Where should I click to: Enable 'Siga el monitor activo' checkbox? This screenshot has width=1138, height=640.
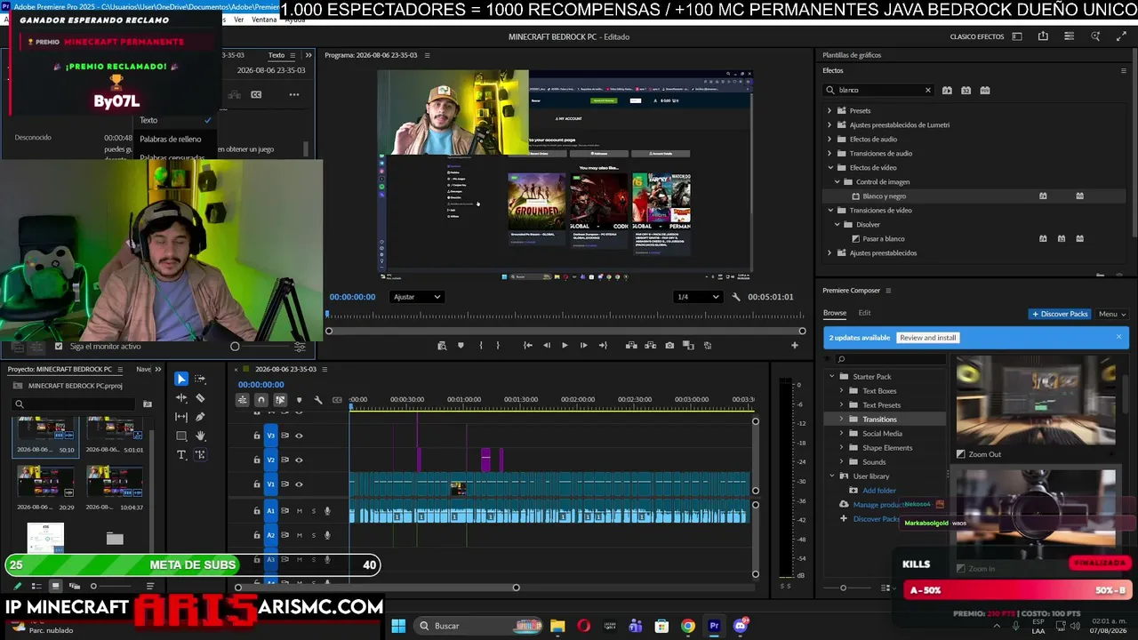tap(59, 347)
